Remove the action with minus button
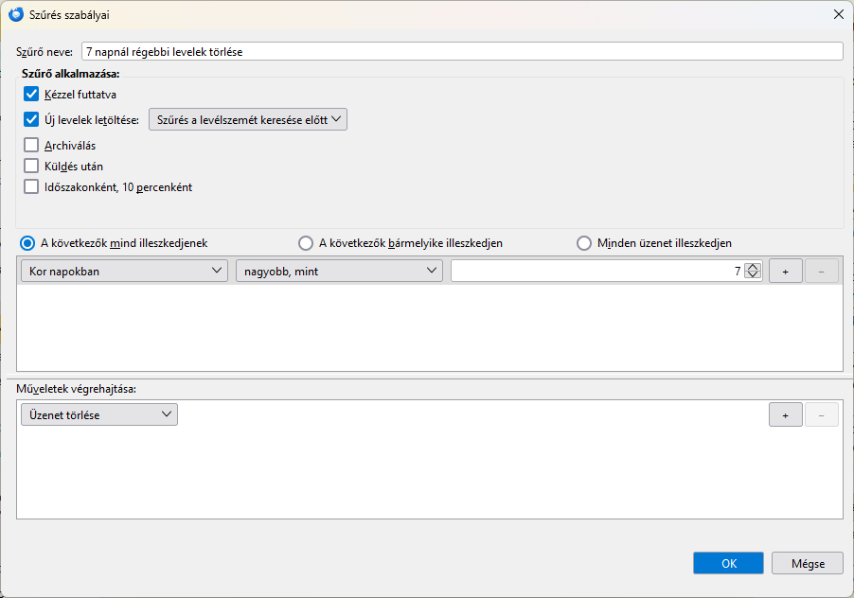The image size is (854, 598). point(821,415)
